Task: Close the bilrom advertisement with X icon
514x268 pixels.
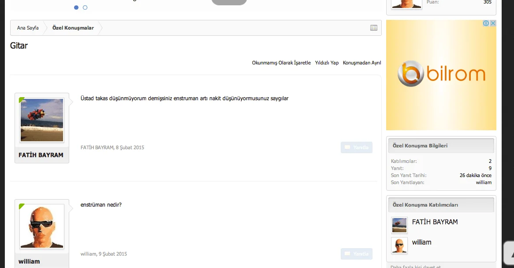Action: point(493,23)
